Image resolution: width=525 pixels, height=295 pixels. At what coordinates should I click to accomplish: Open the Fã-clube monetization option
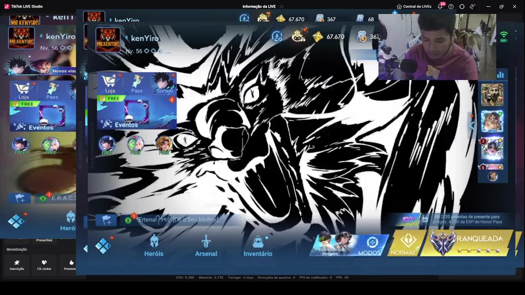pos(44,265)
